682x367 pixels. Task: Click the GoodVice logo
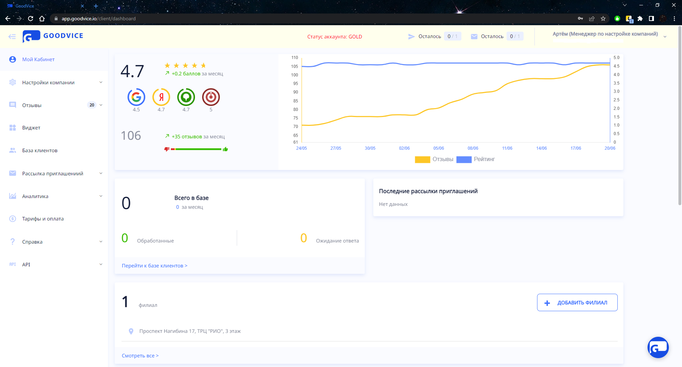tap(53, 36)
